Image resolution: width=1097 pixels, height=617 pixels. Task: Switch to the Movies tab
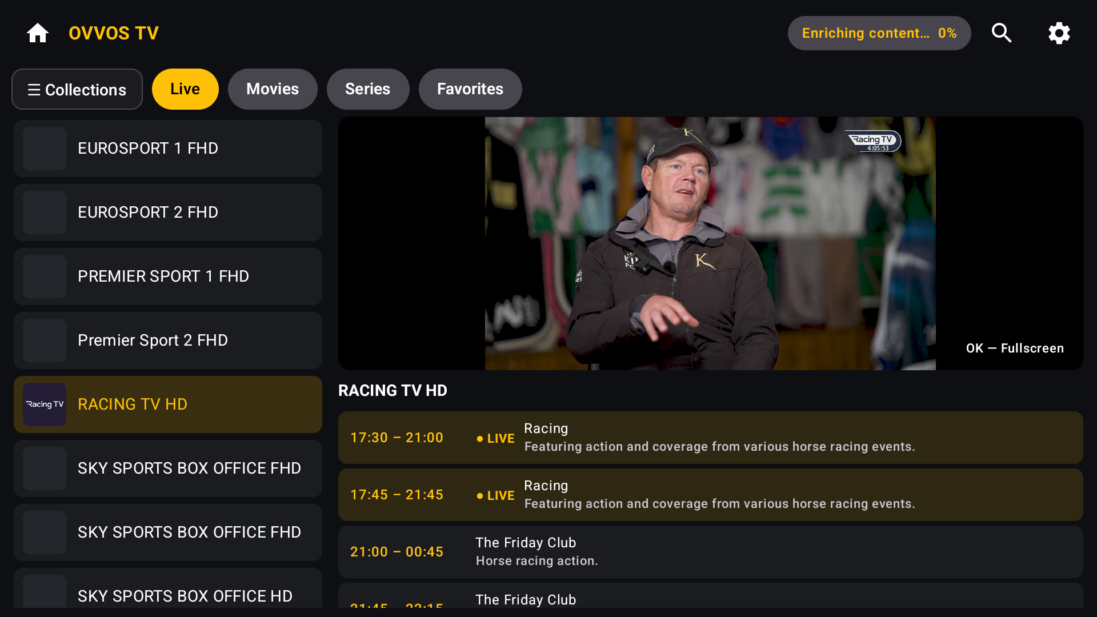(x=273, y=89)
